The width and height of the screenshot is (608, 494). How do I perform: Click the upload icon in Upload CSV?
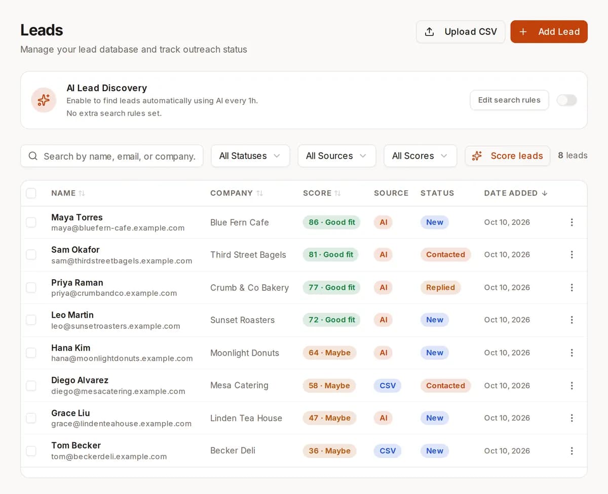click(429, 31)
